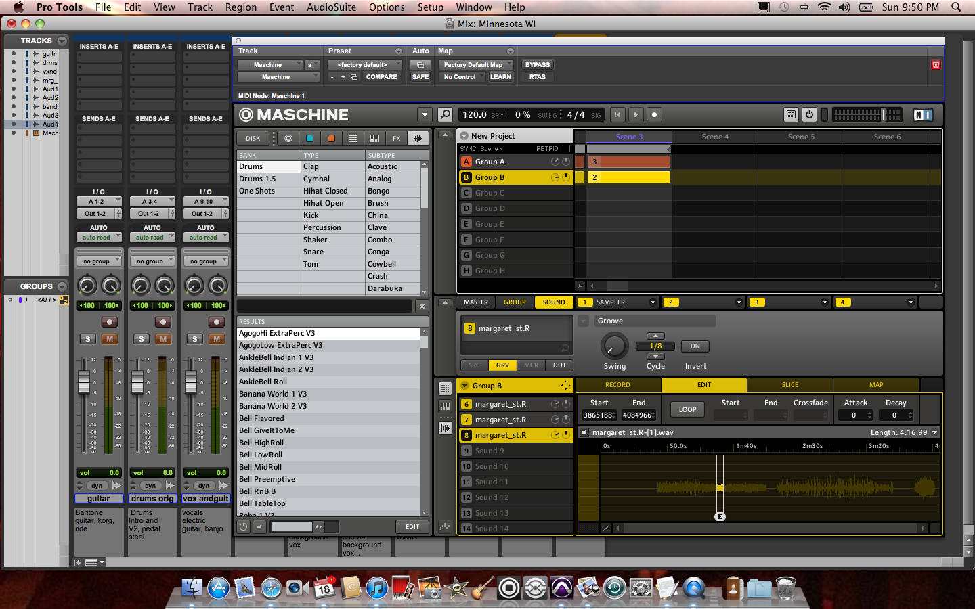975x609 pixels.
Task: Solo the drums orig channel
Action: pyautogui.click(x=141, y=339)
